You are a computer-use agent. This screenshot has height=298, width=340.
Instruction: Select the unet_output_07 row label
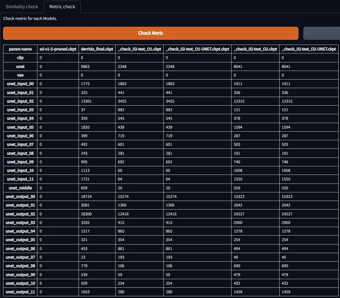20,257
